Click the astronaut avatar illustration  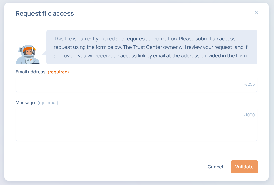(x=27, y=55)
